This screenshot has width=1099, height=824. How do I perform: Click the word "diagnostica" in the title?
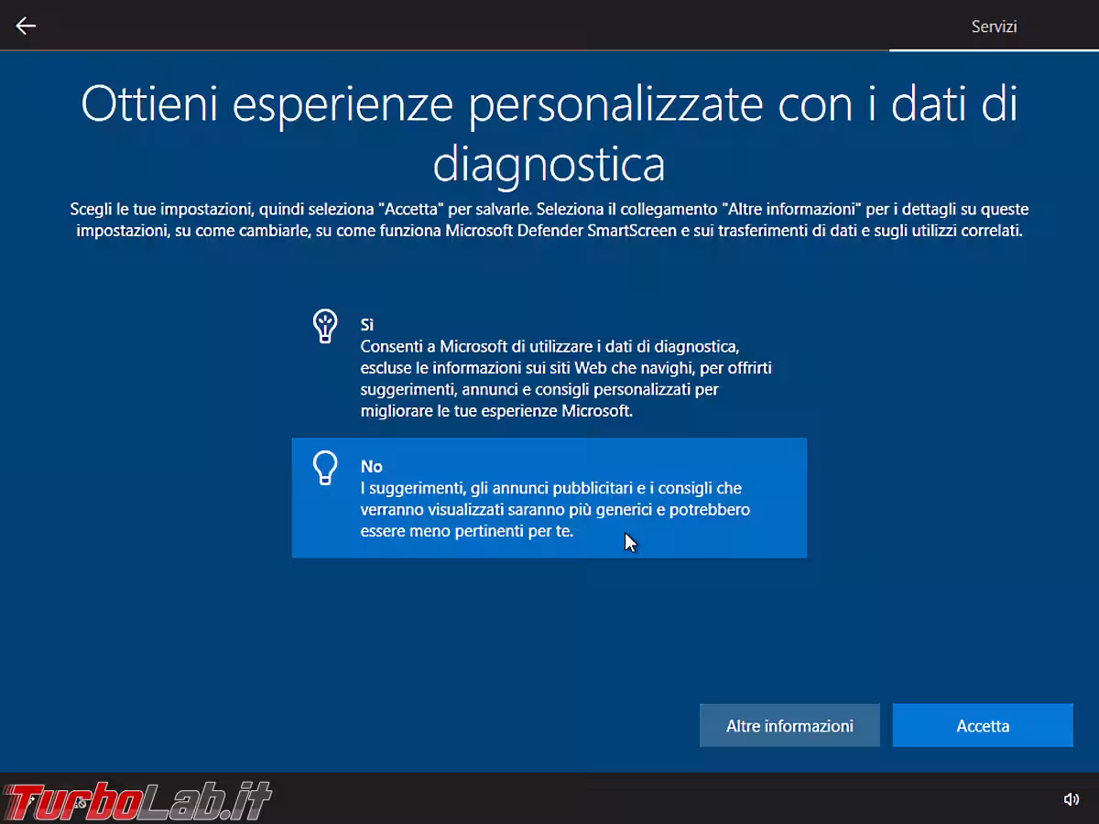549,166
